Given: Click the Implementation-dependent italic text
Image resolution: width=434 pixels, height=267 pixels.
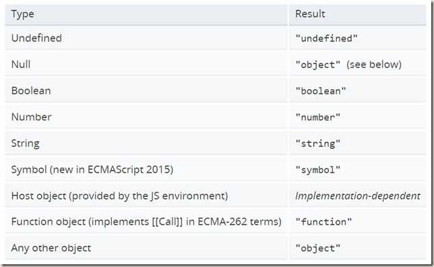Looking at the screenshot, I should click(358, 196).
